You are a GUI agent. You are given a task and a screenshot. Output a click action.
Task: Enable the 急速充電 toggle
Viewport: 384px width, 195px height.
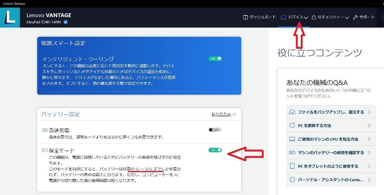tap(215, 130)
